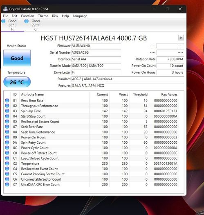Click the disk model title HGST HUS726T4TALA6L4
The height and width of the screenshot is (215, 204).
(x=94, y=38)
